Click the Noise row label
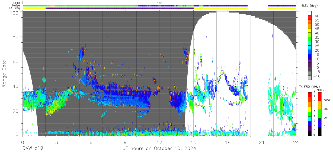Viewport: 333px width, 154px height. 16,5
